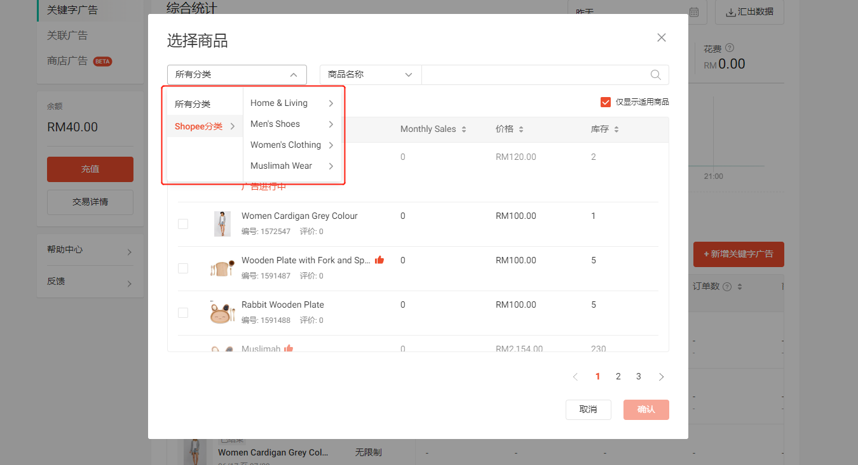Go to page 2
This screenshot has width=858, height=465.
(x=618, y=377)
